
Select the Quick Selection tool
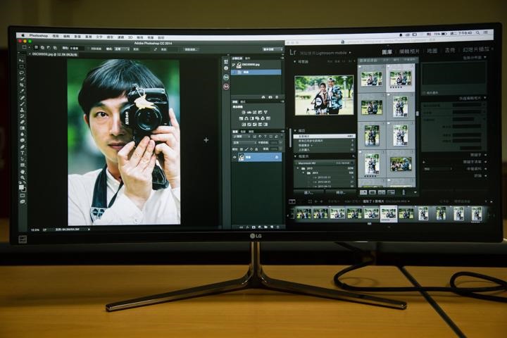(x=22, y=79)
